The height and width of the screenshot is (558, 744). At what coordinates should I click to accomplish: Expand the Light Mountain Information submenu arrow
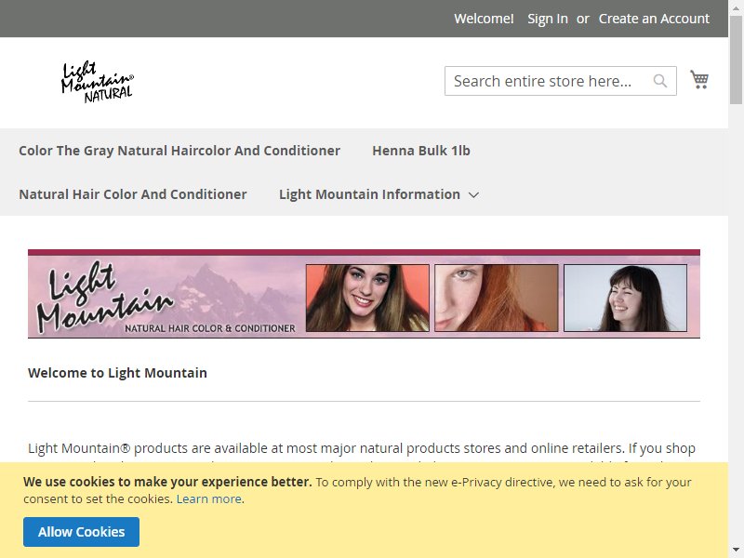click(x=473, y=194)
